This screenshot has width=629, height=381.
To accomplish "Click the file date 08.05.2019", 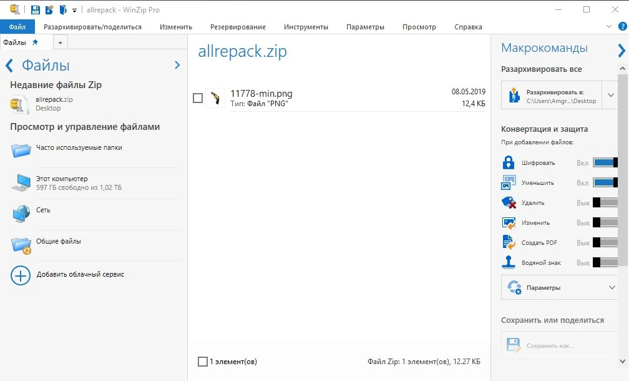I will 469,92.
